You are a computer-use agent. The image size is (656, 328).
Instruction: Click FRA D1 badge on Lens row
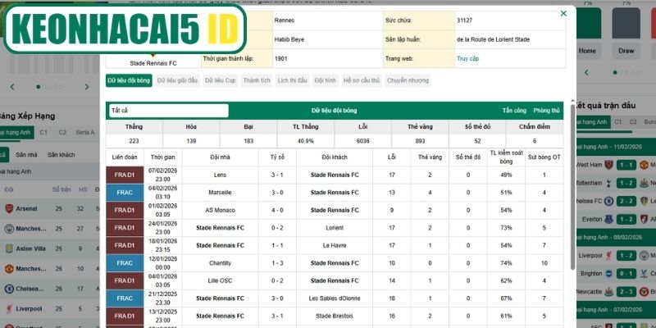point(125,175)
